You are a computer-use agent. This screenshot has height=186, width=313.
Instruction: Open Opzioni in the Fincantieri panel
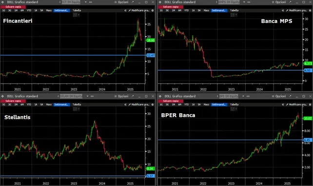(121, 2)
